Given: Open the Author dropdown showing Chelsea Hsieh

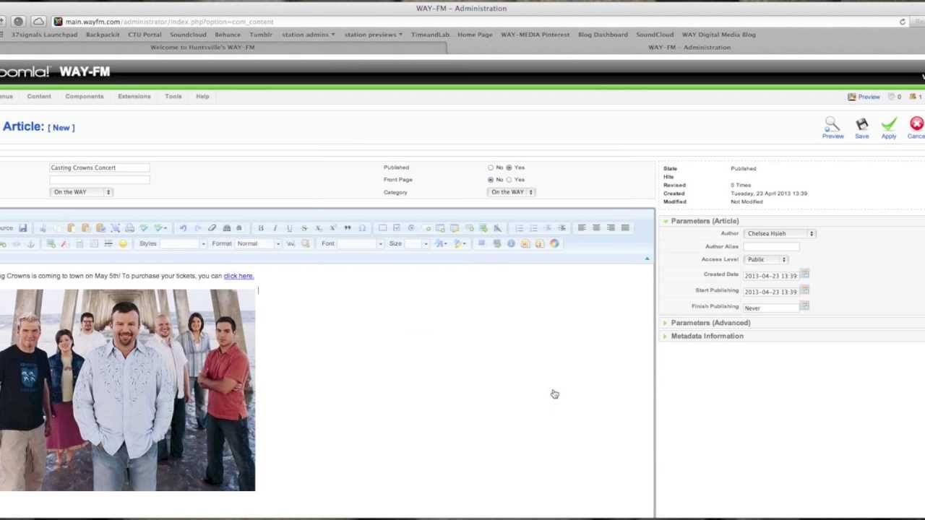Looking at the screenshot, I should 780,233.
